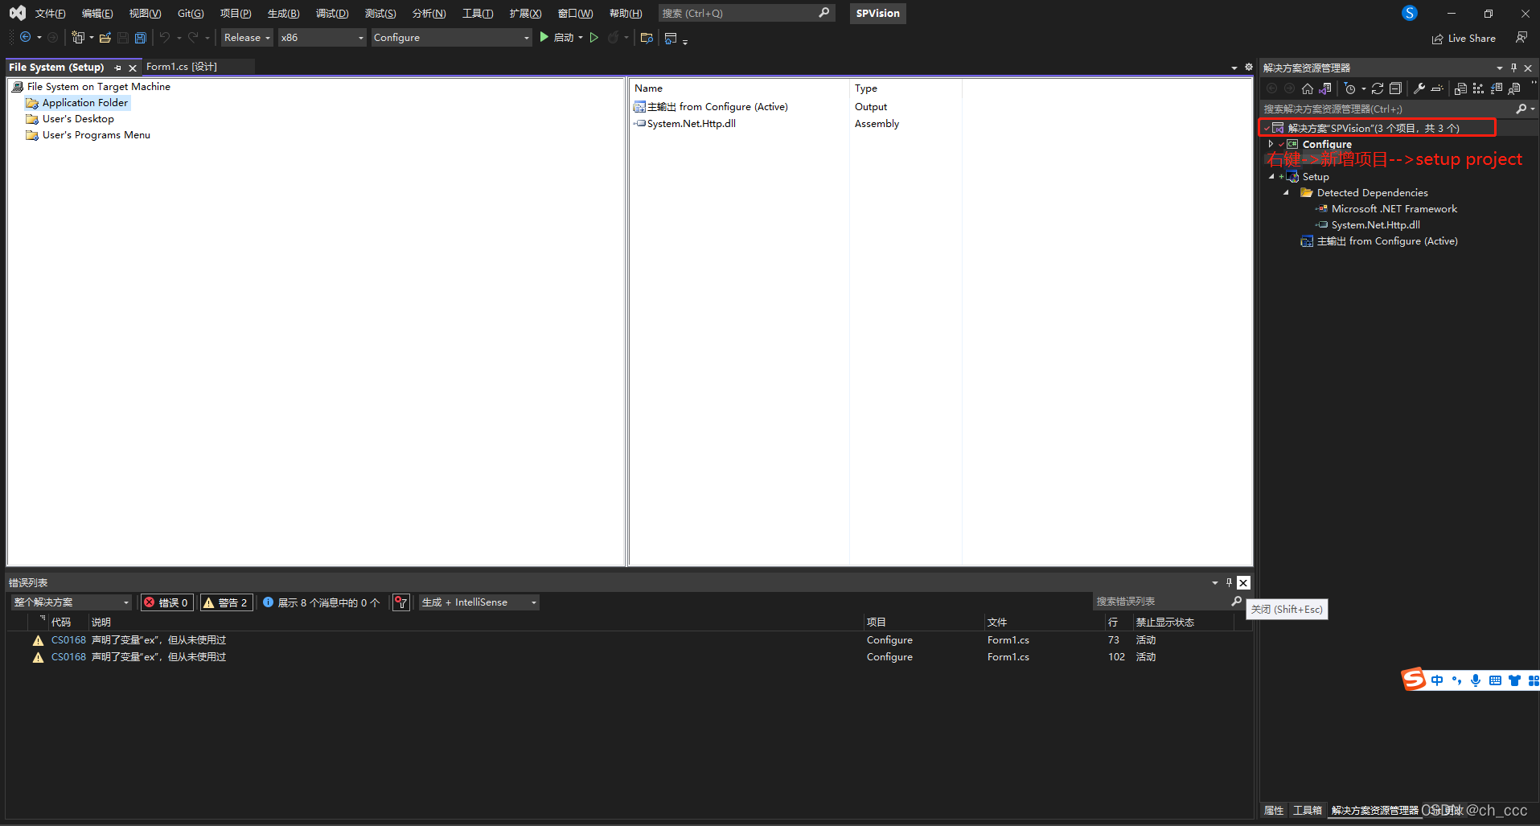Click CS0168 link on line 102 row
1540x826 pixels.
pyautogui.click(x=68, y=657)
